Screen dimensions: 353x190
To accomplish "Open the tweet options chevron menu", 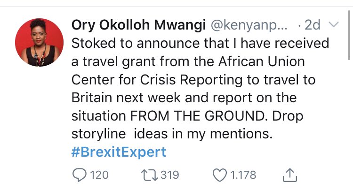I will click(x=333, y=24).
